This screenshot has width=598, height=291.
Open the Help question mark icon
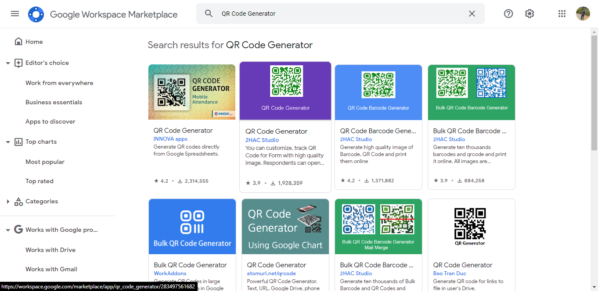(x=508, y=14)
